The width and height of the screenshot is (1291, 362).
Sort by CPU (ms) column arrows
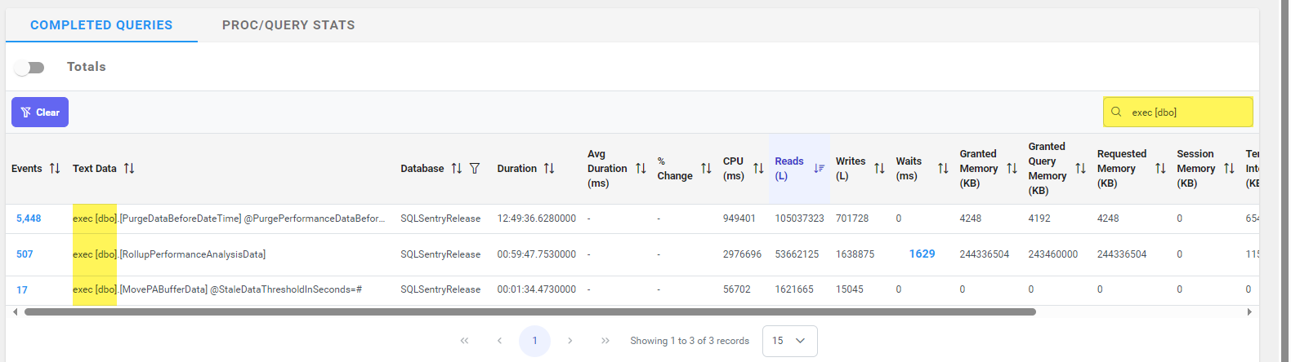click(x=758, y=169)
